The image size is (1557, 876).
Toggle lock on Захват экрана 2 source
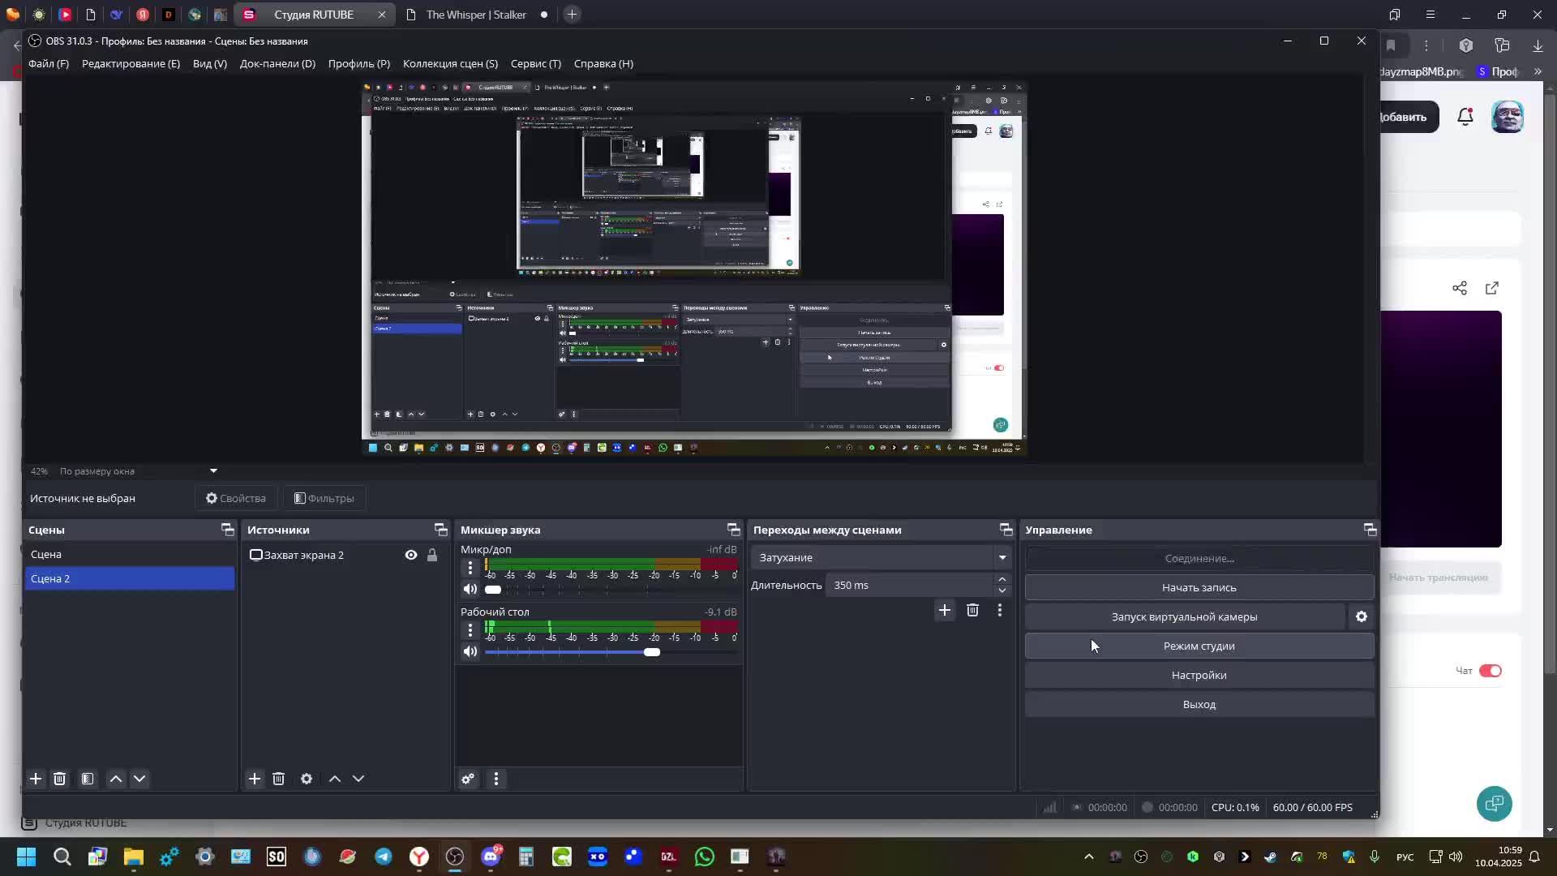pyautogui.click(x=432, y=555)
